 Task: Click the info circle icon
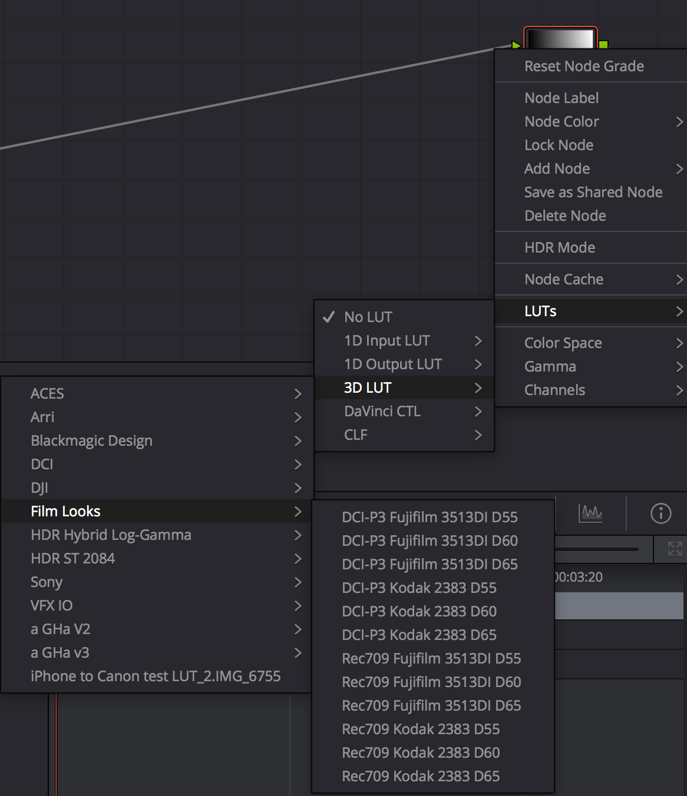[x=660, y=513]
